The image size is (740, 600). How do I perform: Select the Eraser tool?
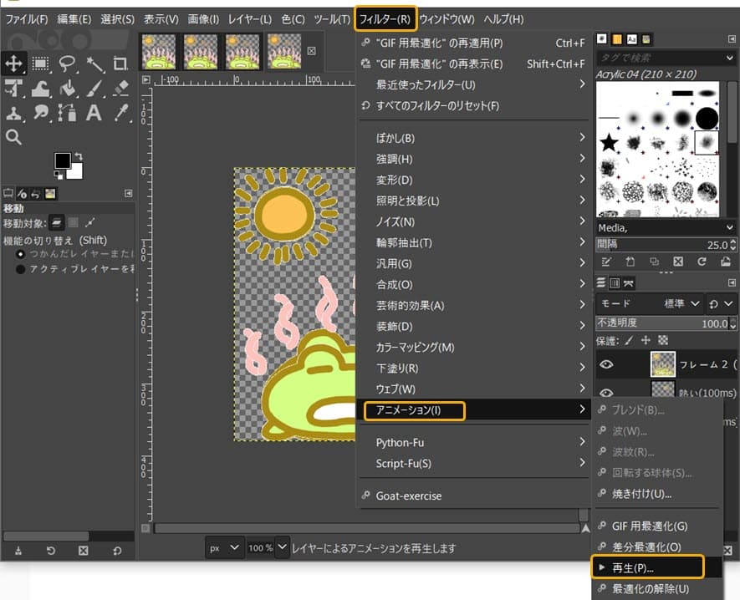[x=120, y=88]
